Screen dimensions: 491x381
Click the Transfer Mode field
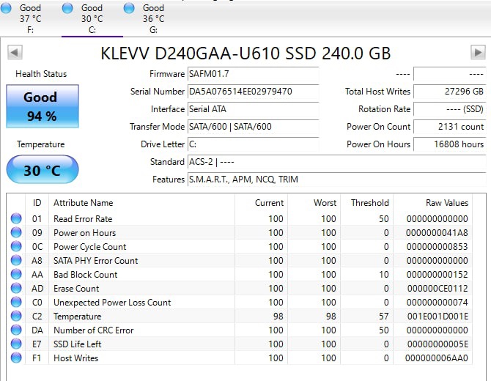[x=253, y=127]
